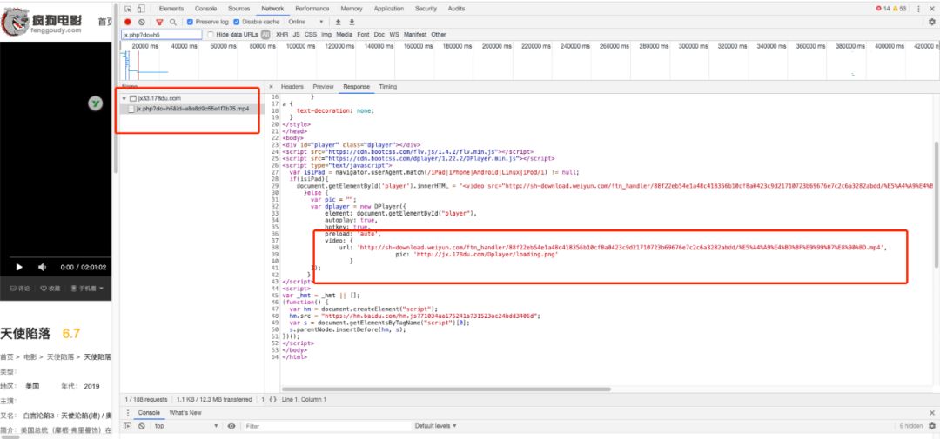The image size is (940, 439).
Task: Uncheck the Disable cache checkbox
Action: (x=236, y=22)
